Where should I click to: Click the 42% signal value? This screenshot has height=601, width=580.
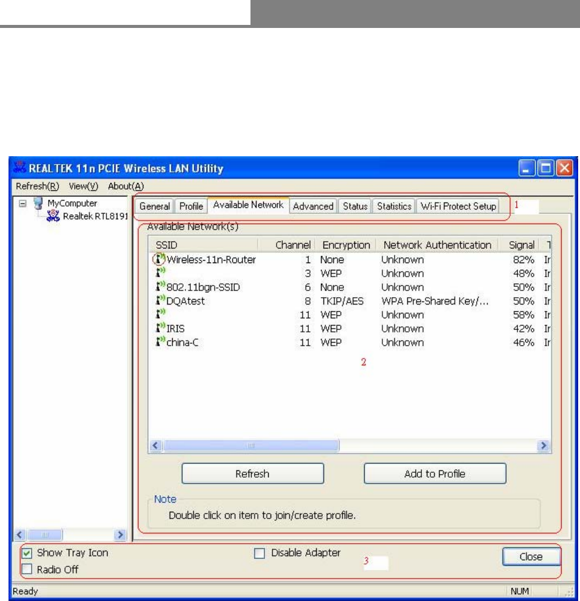(x=523, y=329)
